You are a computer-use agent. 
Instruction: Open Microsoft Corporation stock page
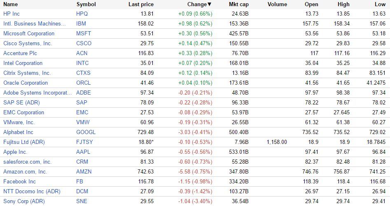[x=29, y=33]
